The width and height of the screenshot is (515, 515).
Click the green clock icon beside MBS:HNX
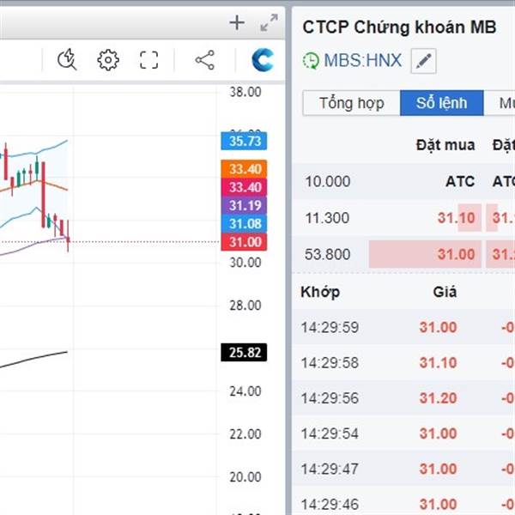311,61
